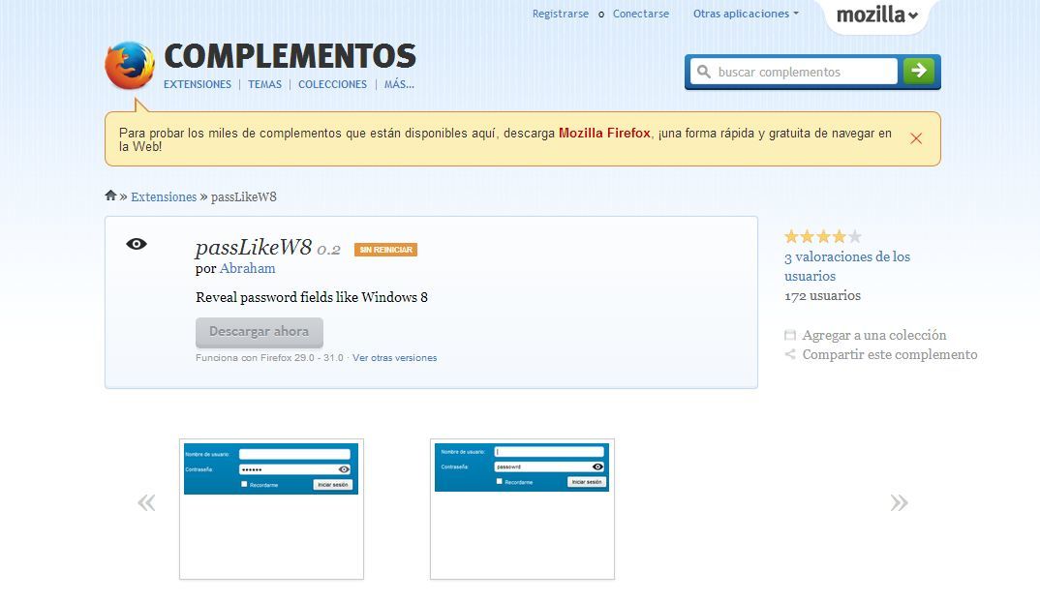
Task: Click Agregar a una colección
Action: 874,335
